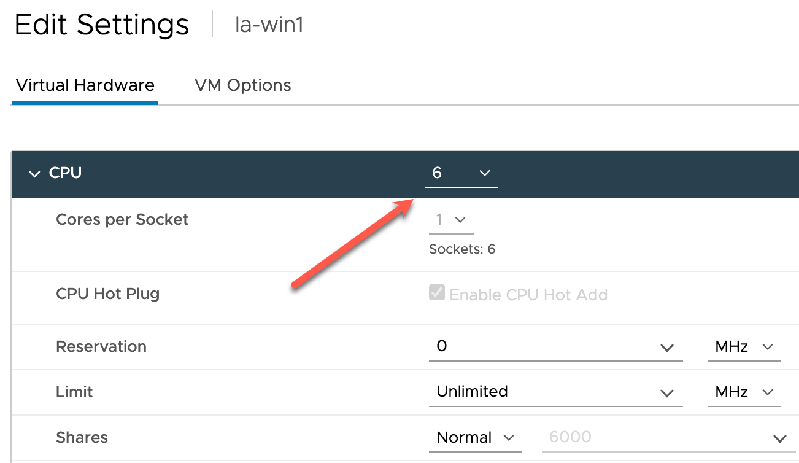
Task: Switch to the VM Options tab
Action: point(242,85)
